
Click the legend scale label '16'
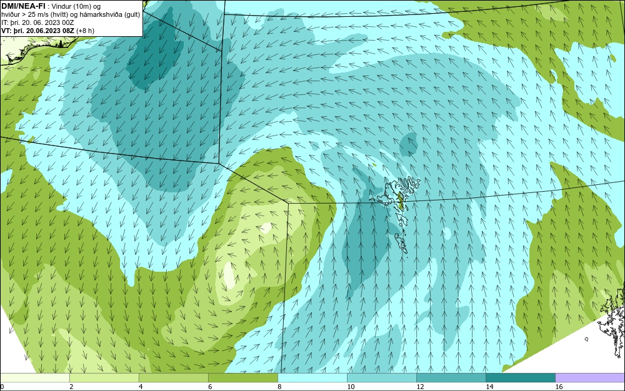click(x=559, y=387)
